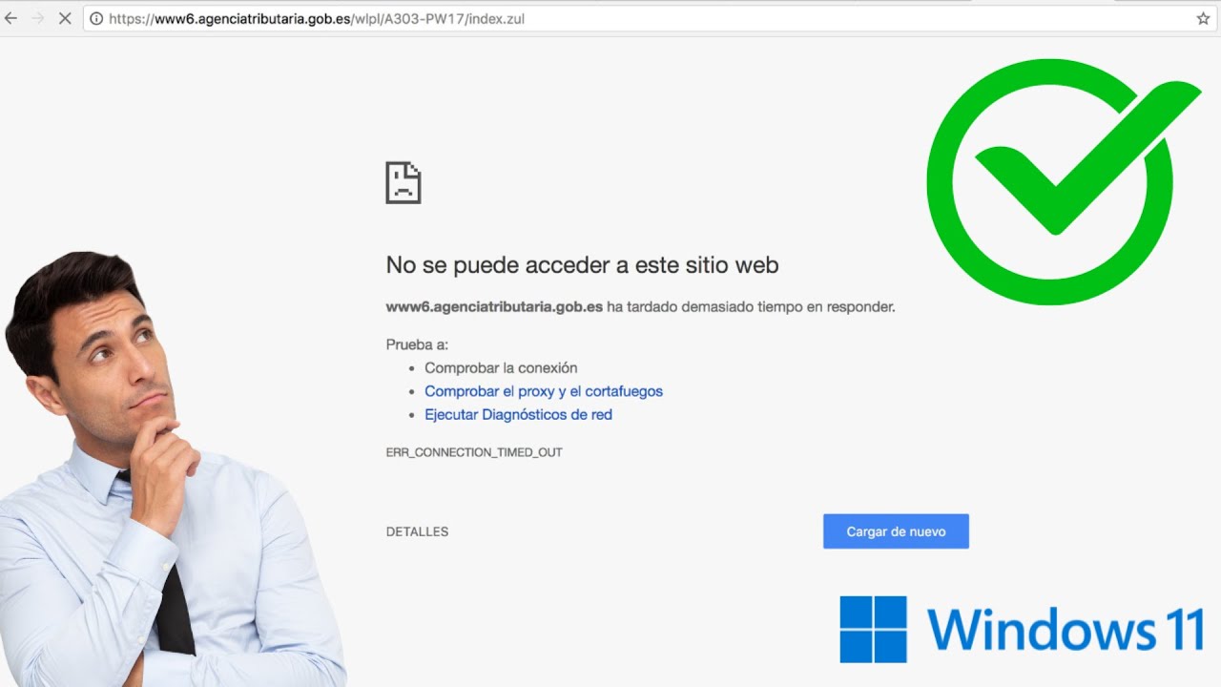Bookmark this page with the star icon
The height and width of the screenshot is (687, 1221).
[1203, 18]
